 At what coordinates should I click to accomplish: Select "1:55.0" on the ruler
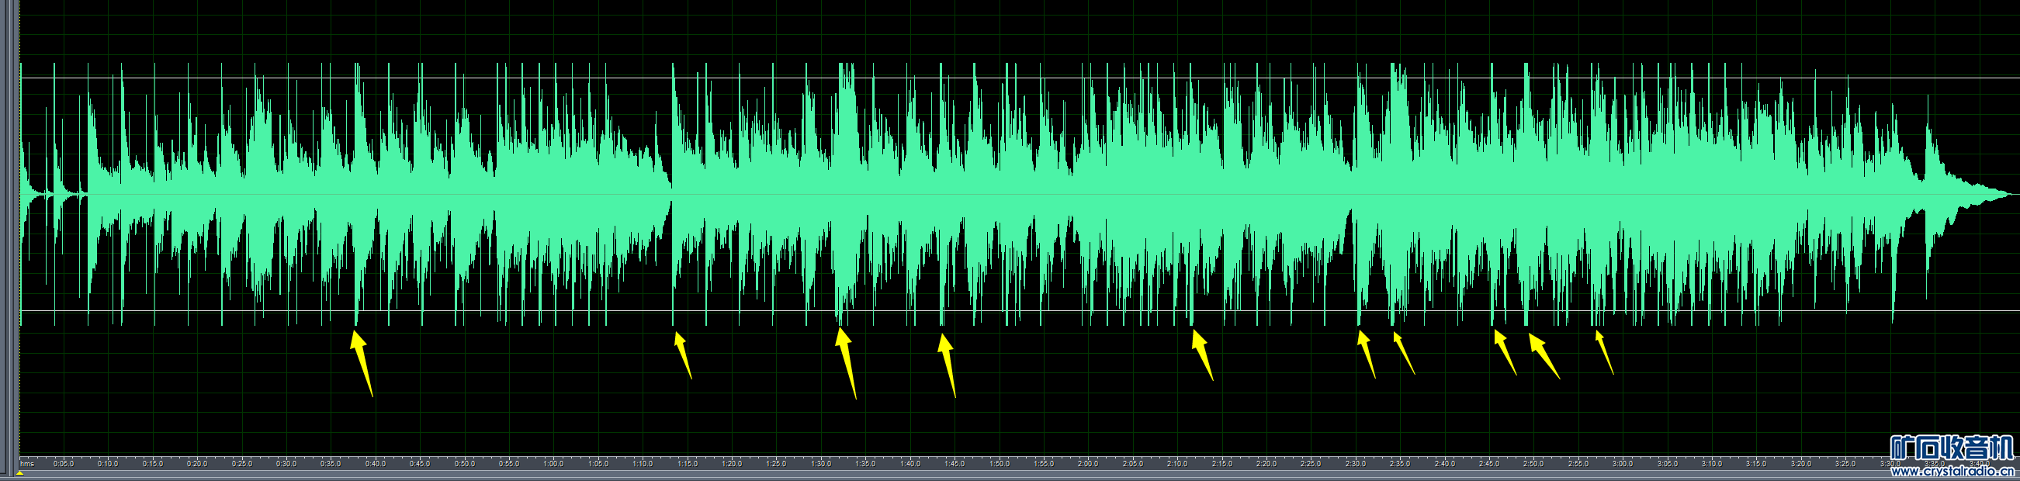coord(1044,464)
